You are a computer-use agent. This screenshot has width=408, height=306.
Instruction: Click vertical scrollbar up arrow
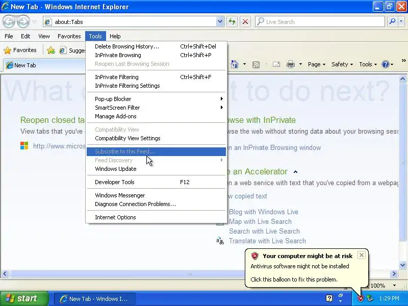tap(402, 79)
